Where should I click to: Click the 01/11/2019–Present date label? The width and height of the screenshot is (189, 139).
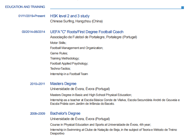click(x=32, y=16)
